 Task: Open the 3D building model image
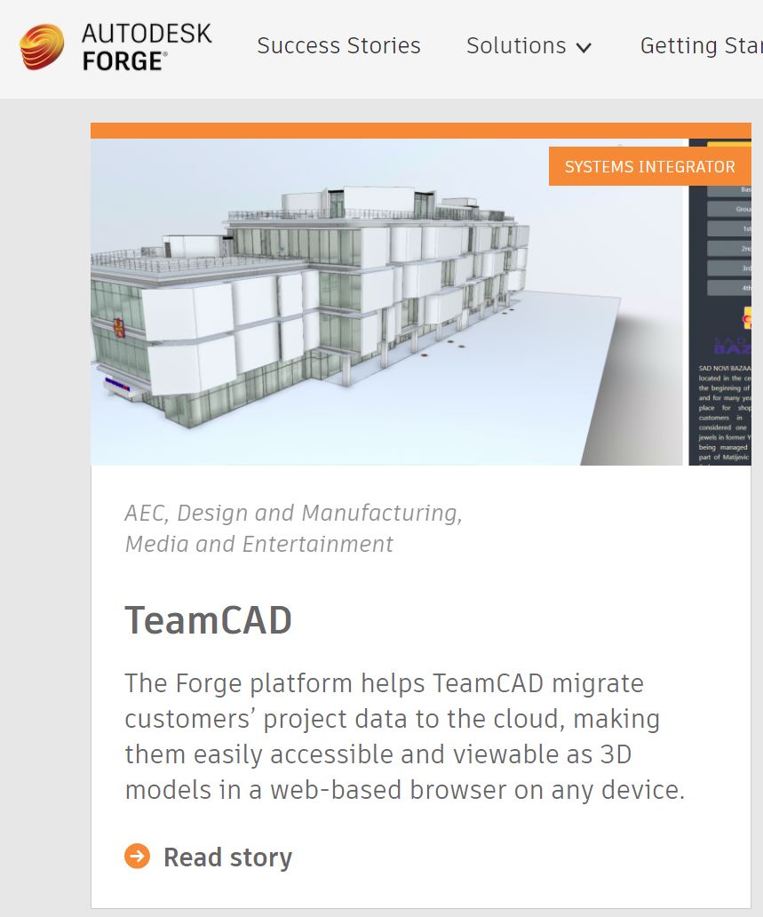click(x=355, y=302)
